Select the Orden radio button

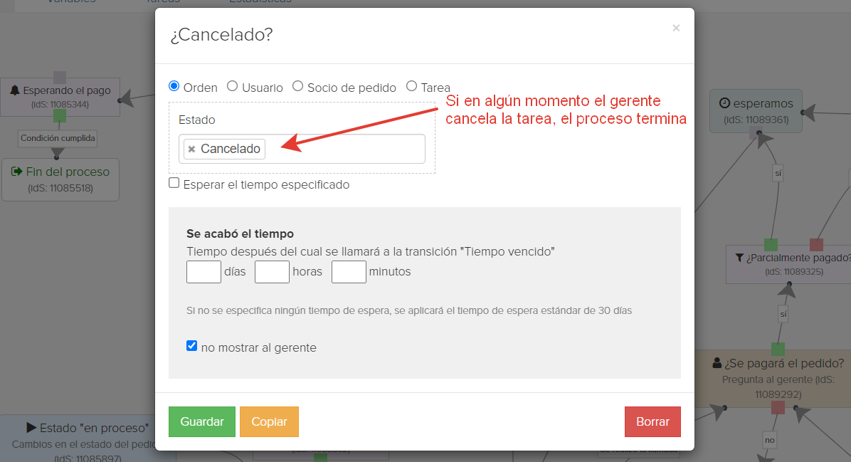pyautogui.click(x=174, y=86)
